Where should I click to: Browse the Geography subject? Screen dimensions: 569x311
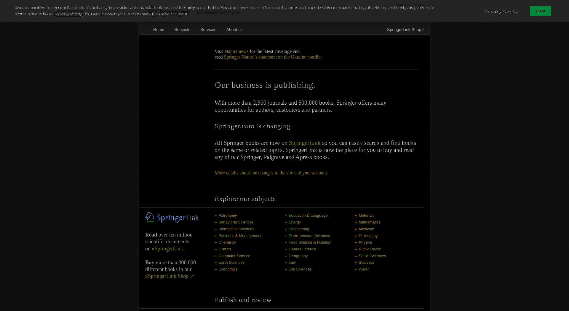tap(298, 256)
